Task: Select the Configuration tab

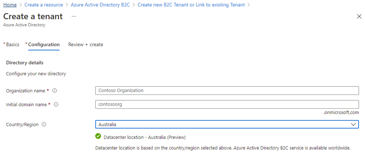Action: [42, 44]
